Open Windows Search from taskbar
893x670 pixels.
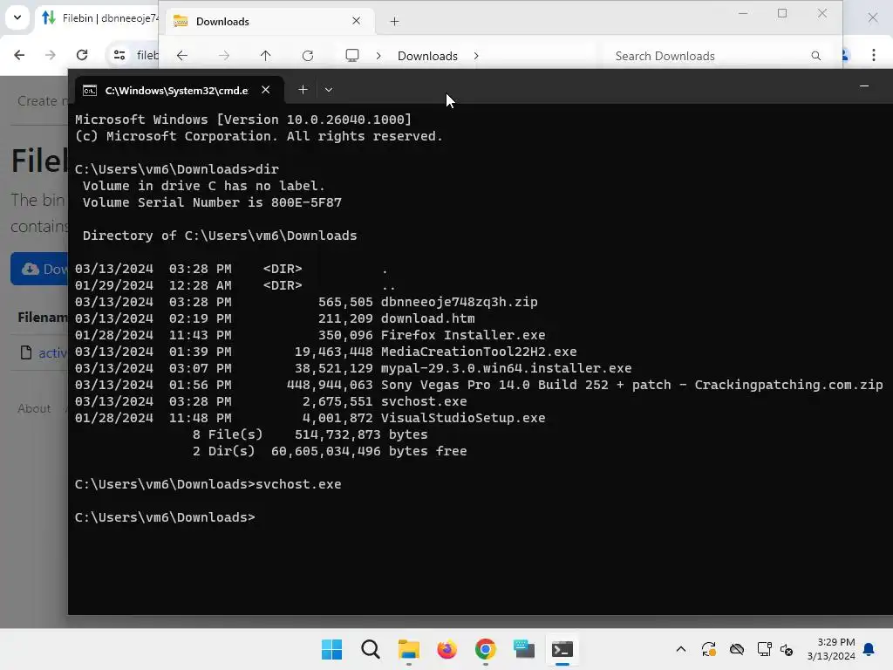[370, 649]
